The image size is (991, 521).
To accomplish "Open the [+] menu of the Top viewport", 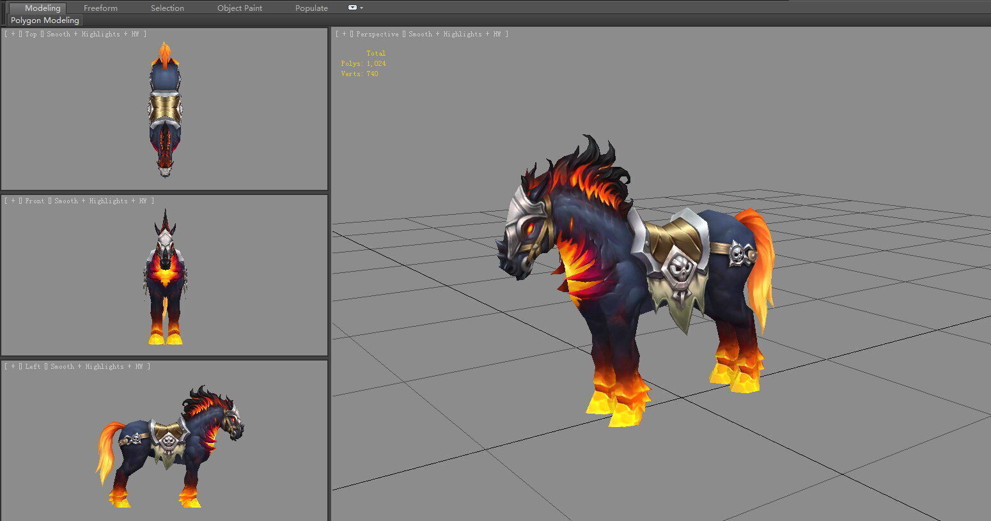I will point(13,34).
